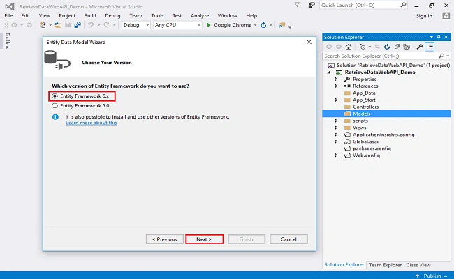Open the Analyze menu
The width and height of the screenshot is (454, 279).
click(200, 15)
